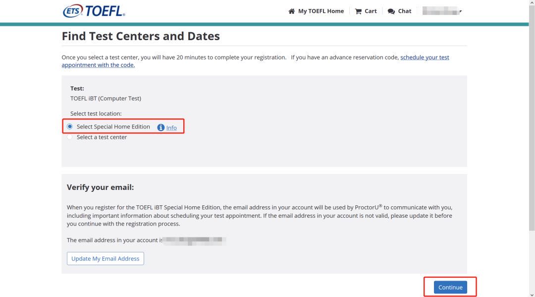Image resolution: width=535 pixels, height=297 pixels.
Task: Click the blue info circle icon
Action: [x=160, y=127]
